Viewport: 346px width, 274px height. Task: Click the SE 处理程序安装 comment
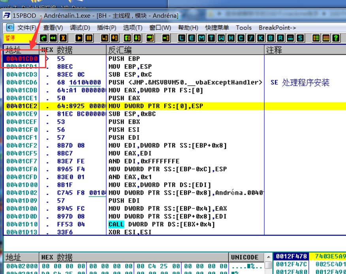[x=300, y=83]
